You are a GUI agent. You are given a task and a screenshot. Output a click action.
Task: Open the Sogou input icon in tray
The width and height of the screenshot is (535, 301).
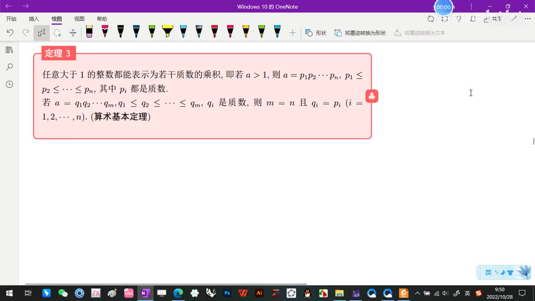(x=479, y=293)
